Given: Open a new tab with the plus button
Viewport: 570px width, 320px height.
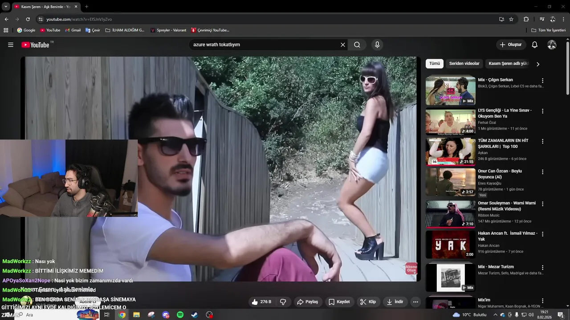Looking at the screenshot, I should point(86,7).
